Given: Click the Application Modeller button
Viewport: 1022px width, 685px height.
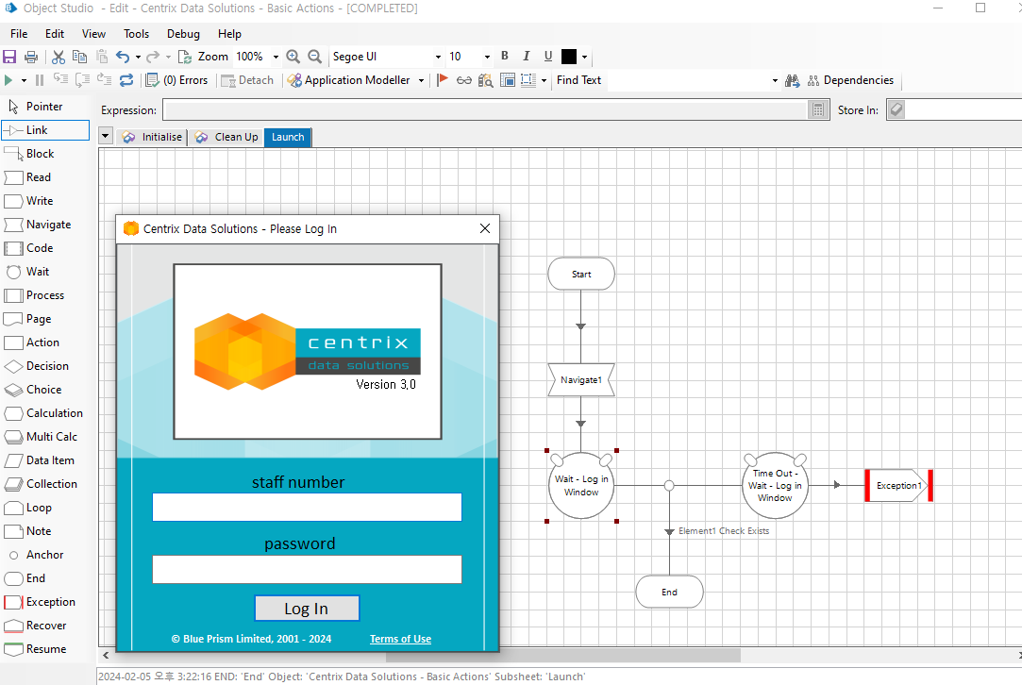Looking at the screenshot, I should click(x=349, y=80).
